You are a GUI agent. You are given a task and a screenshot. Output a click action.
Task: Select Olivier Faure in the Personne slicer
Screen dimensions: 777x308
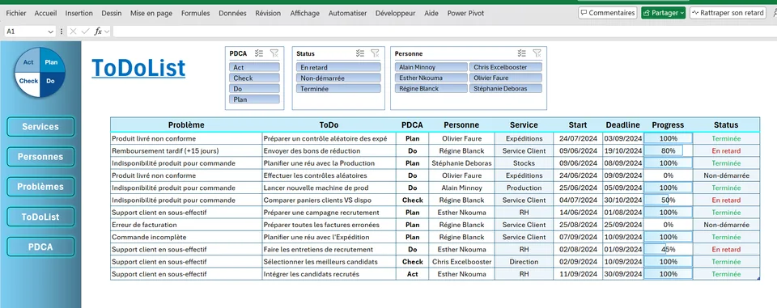(505, 78)
